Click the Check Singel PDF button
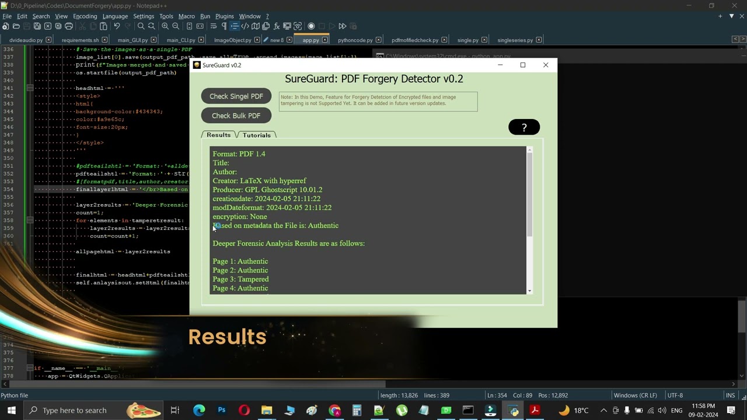 coord(236,96)
